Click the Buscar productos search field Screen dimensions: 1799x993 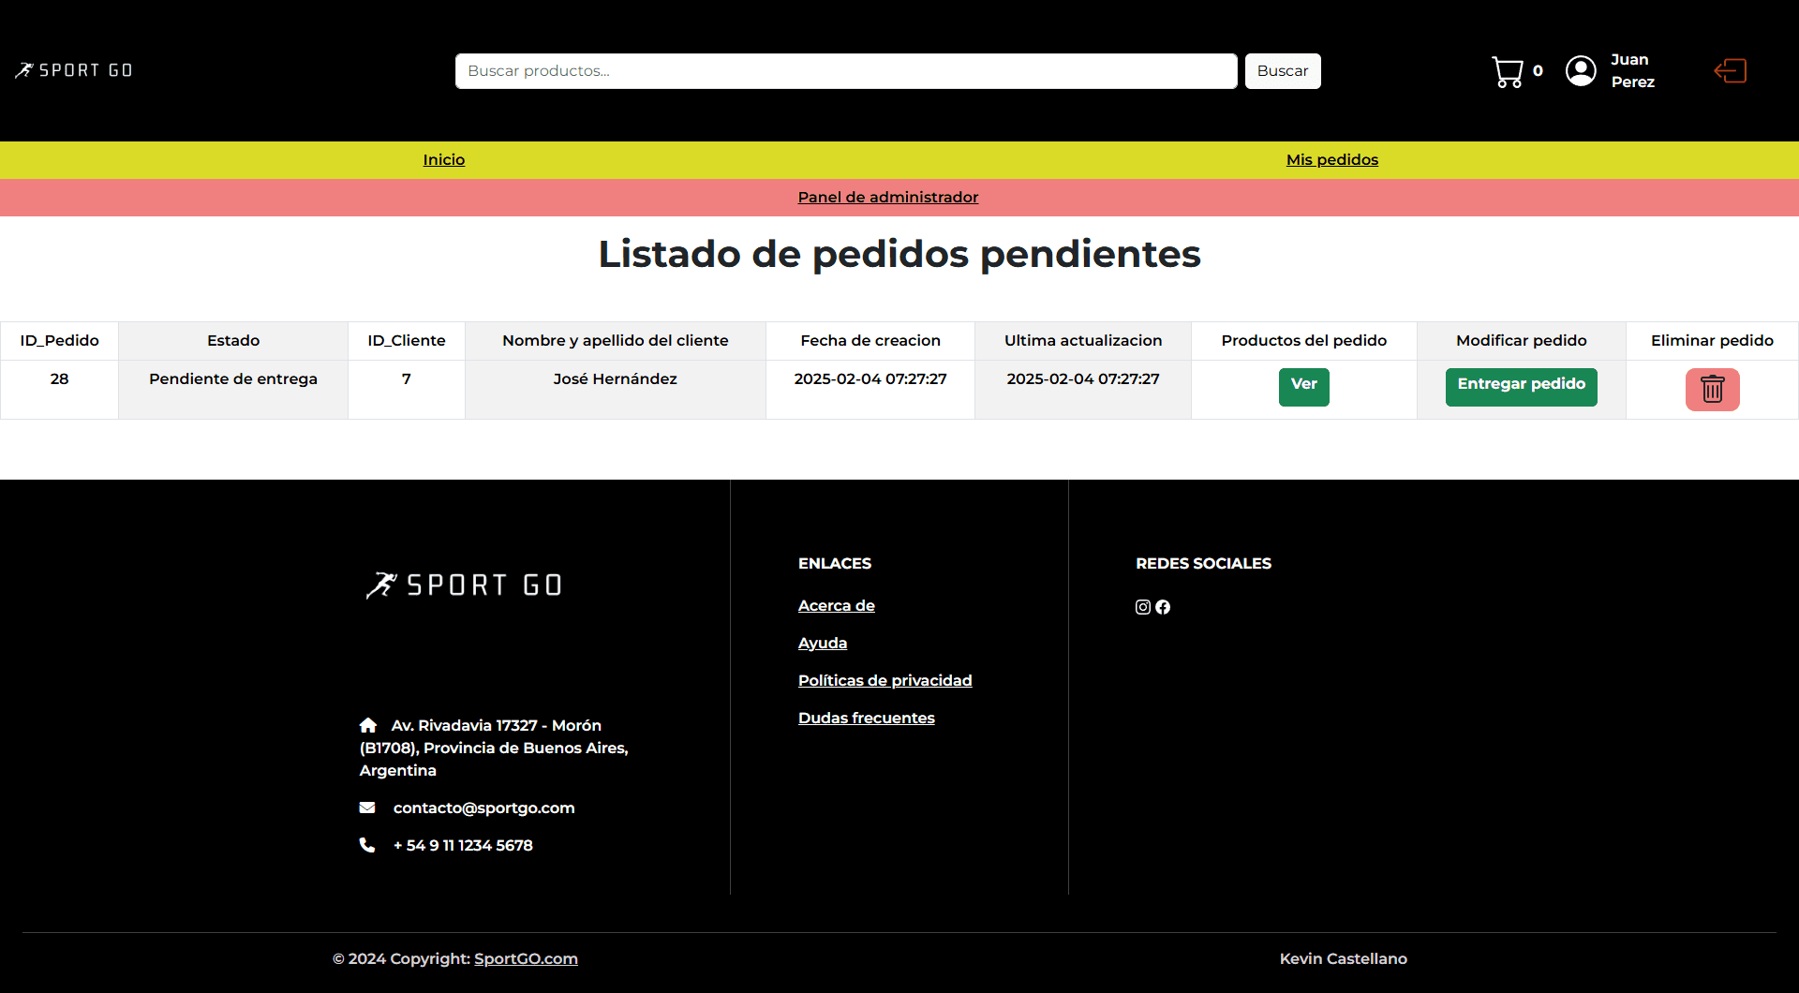[844, 70]
